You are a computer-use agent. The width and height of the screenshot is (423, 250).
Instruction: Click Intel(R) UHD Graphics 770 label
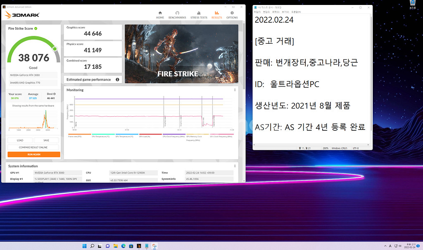(33, 83)
